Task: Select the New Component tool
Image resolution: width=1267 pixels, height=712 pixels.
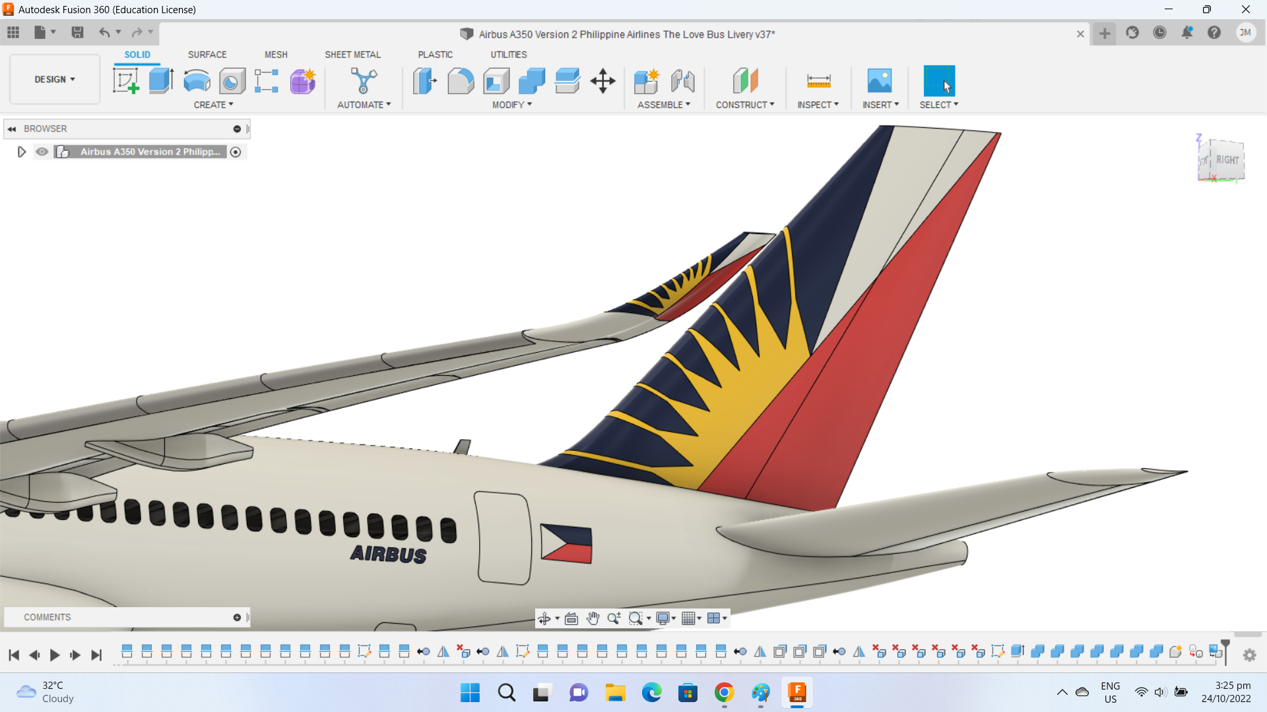Action: (647, 81)
